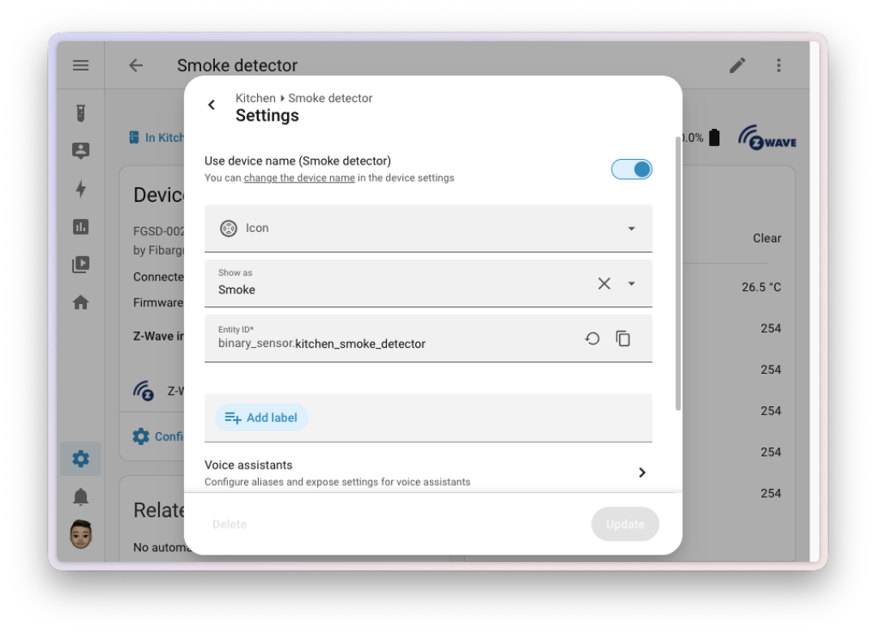Open the Voice assistants settings row

click(x=428, y=473)
